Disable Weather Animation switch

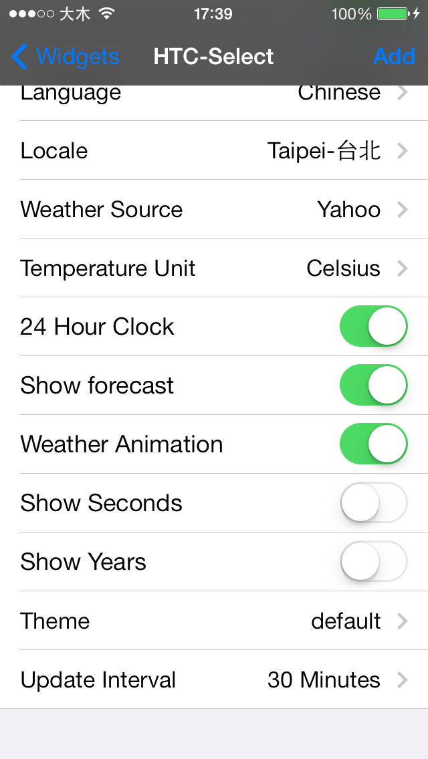click(x=373, y=444)
